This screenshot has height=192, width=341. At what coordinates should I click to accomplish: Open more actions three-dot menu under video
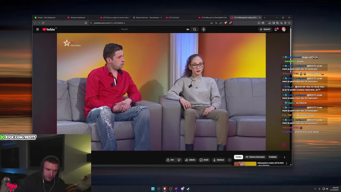click(229, 160)
